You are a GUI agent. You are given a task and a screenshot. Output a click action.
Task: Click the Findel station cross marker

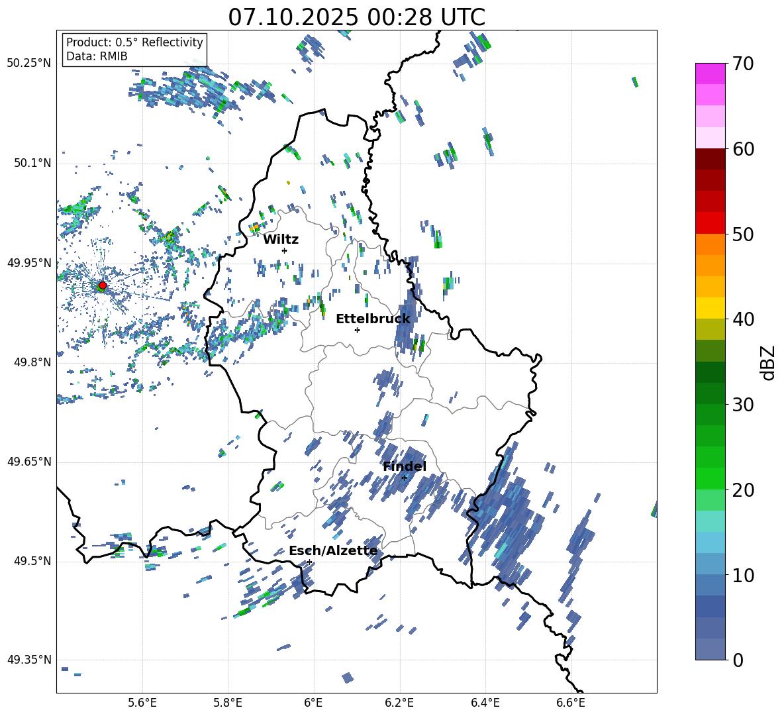(404, 478)
